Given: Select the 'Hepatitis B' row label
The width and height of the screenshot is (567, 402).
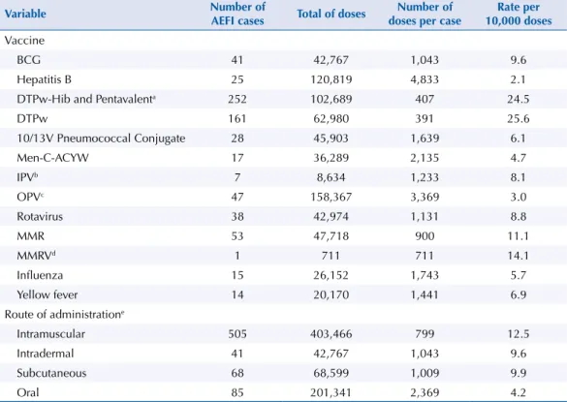Looking at the screenshot, I should point(45,79).
